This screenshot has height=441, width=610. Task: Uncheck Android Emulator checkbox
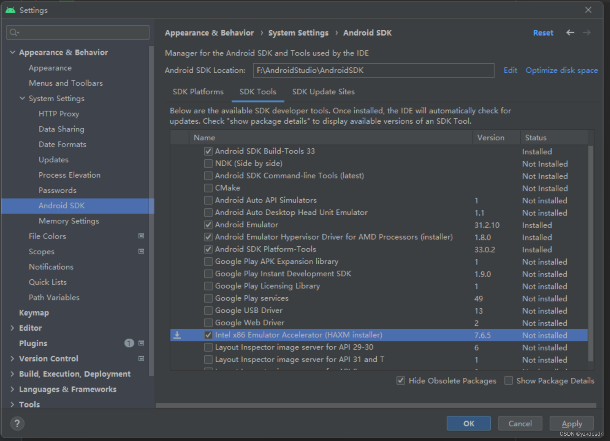click(x=208, y=225)
